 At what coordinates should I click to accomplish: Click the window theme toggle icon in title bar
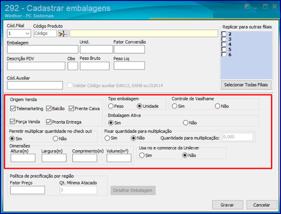(247, 7)
